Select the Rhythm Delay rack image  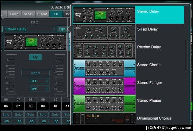click(104, 50)
